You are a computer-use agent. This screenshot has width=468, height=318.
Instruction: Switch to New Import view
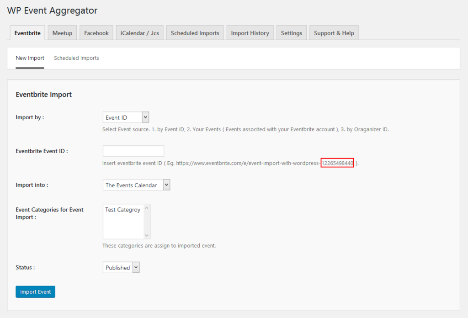click(30, 58)
